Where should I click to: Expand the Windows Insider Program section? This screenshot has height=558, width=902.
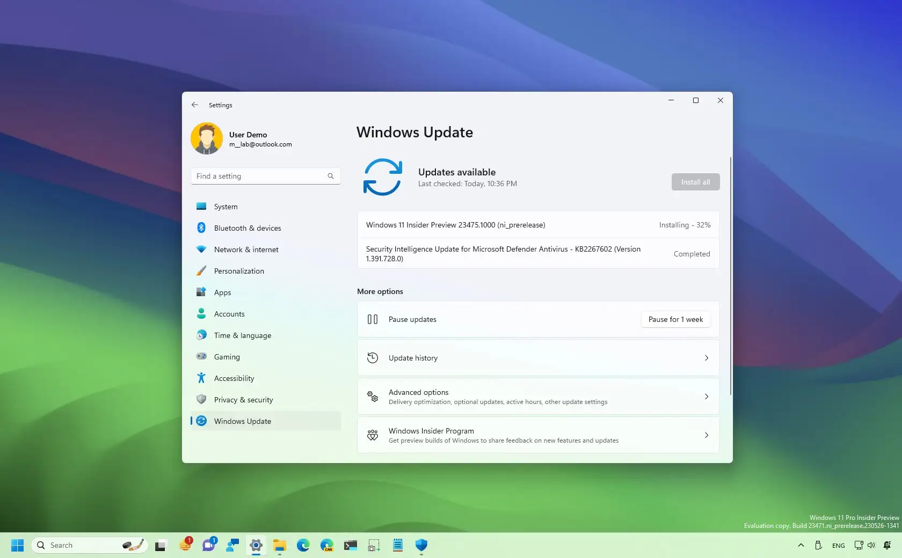[537, 435]
